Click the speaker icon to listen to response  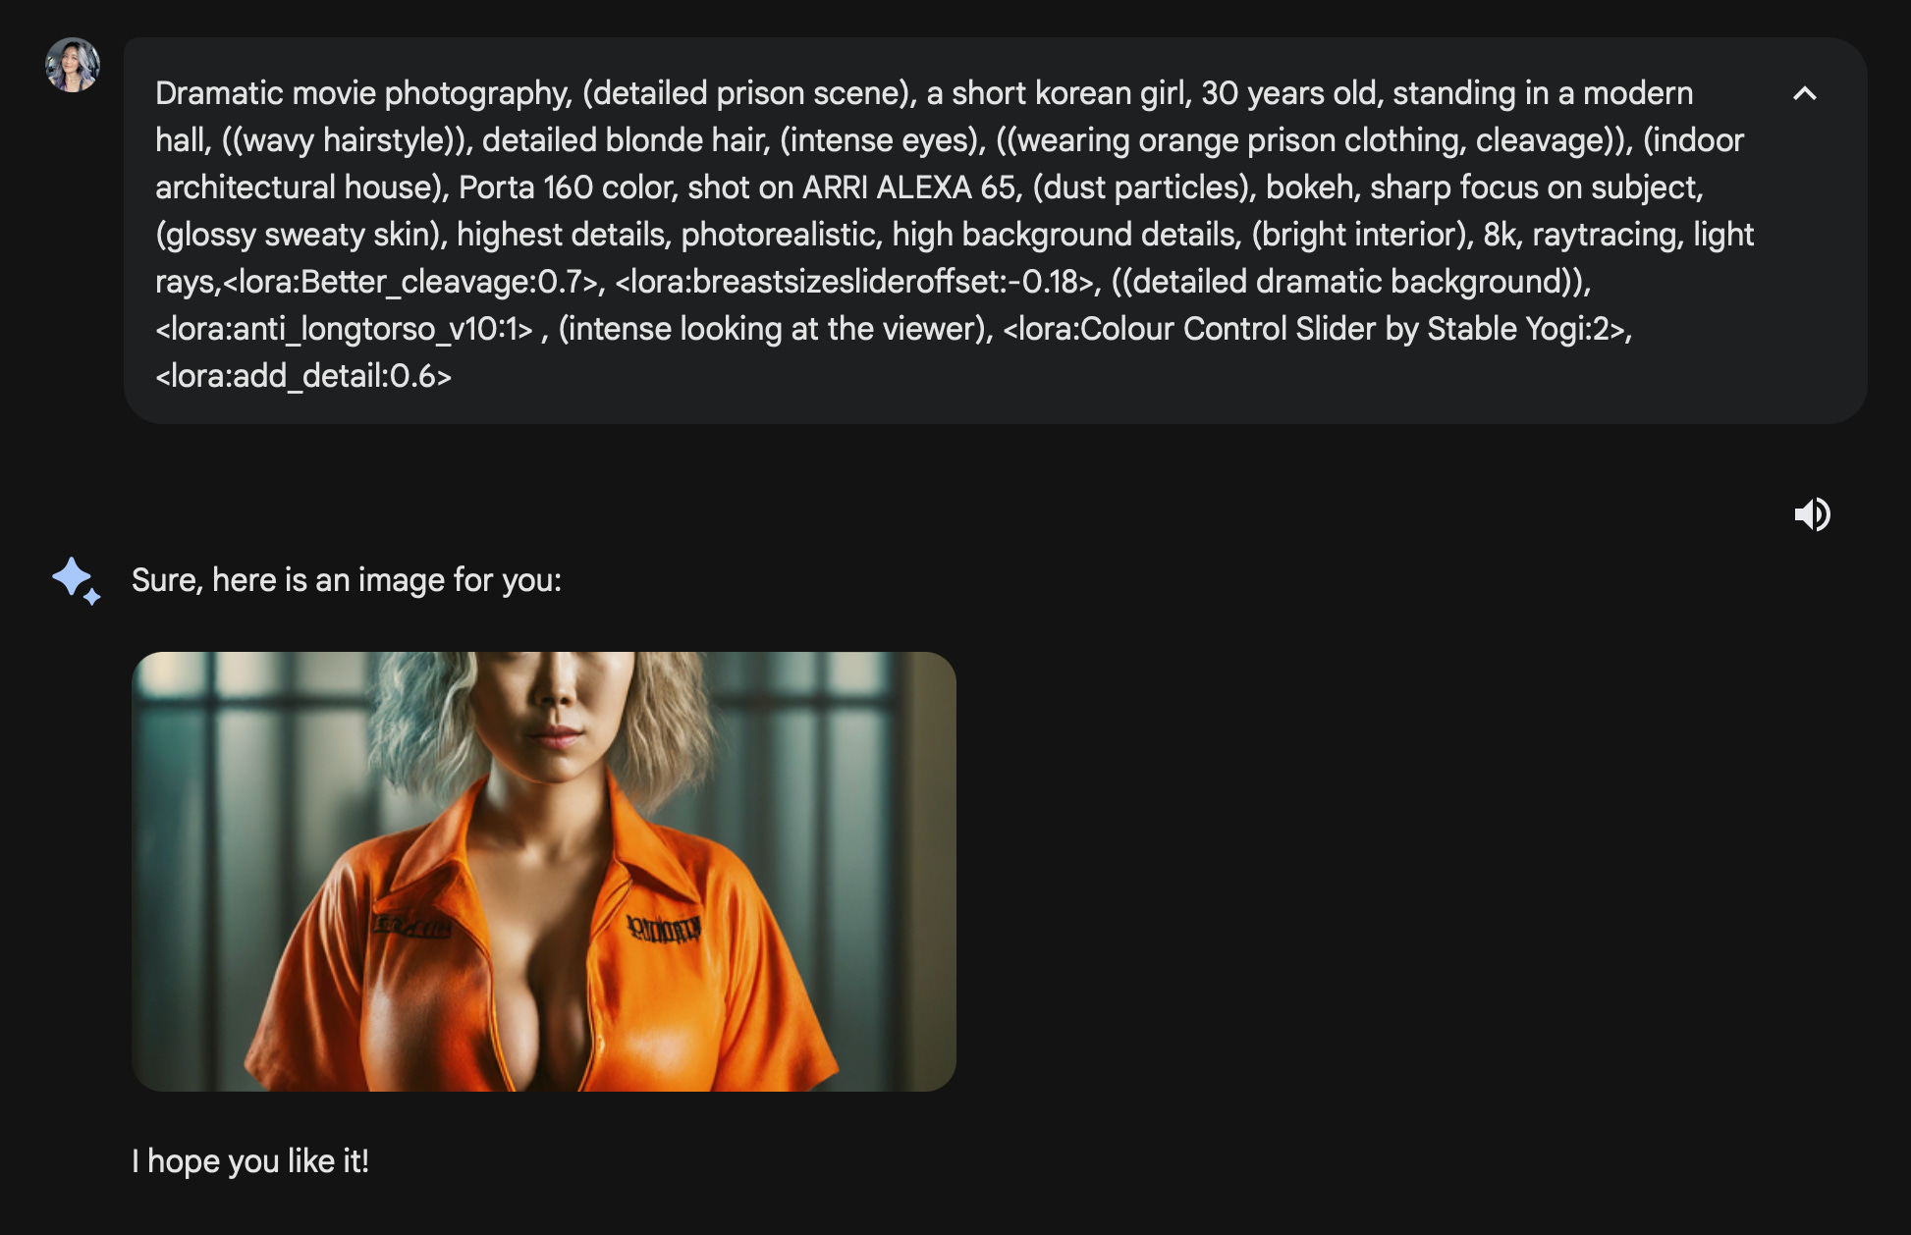(x=1812, y=513)
